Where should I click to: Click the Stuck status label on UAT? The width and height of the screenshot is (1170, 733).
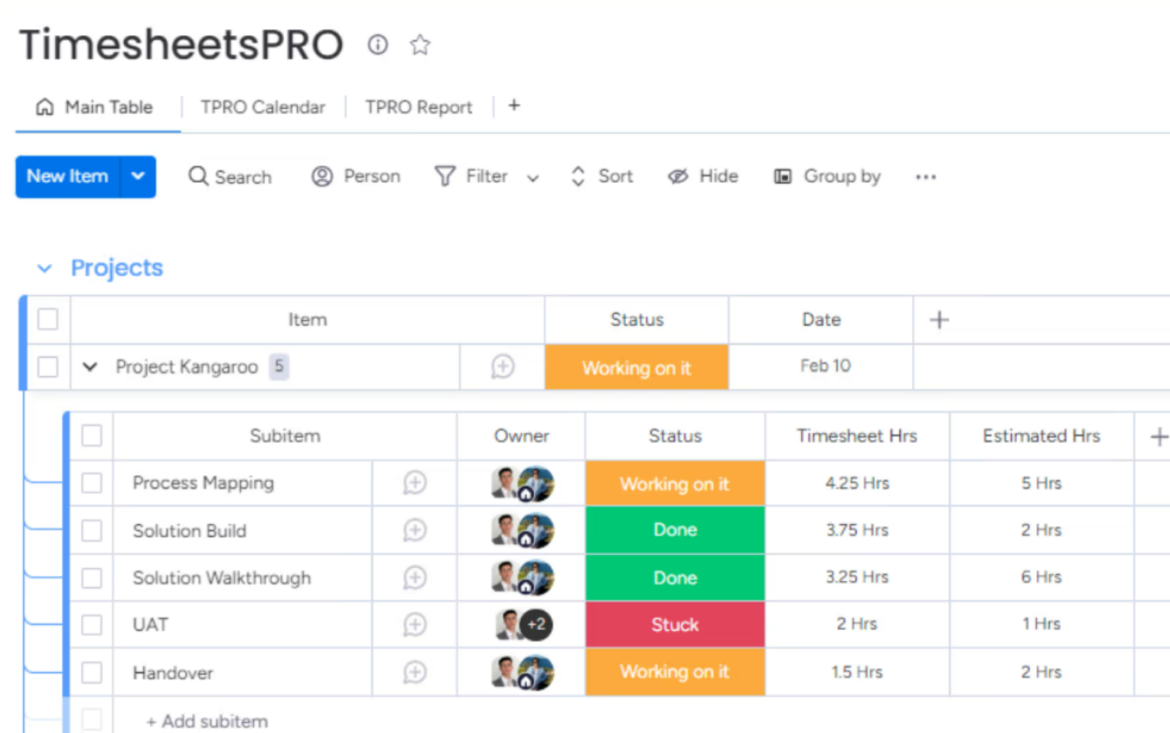(674, 624)
